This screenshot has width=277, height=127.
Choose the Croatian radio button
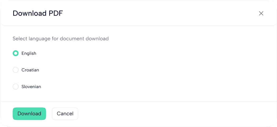click(16, 70)
